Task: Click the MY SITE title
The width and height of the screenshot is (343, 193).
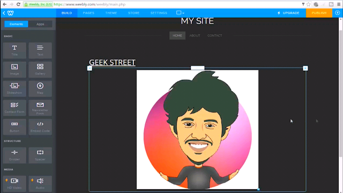Action: [197, 21]
